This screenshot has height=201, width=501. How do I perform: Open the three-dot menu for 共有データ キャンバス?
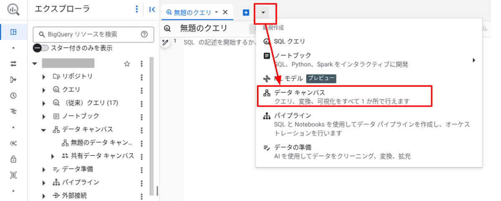tap(142, 156)
